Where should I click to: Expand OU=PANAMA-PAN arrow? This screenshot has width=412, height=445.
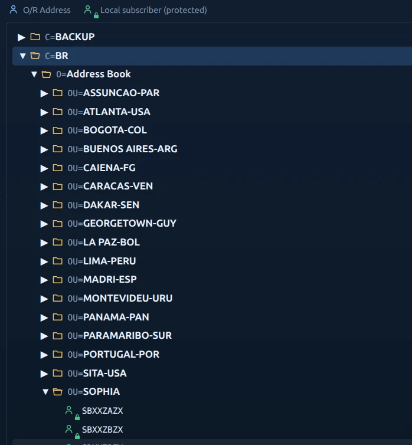coord(44,318)
